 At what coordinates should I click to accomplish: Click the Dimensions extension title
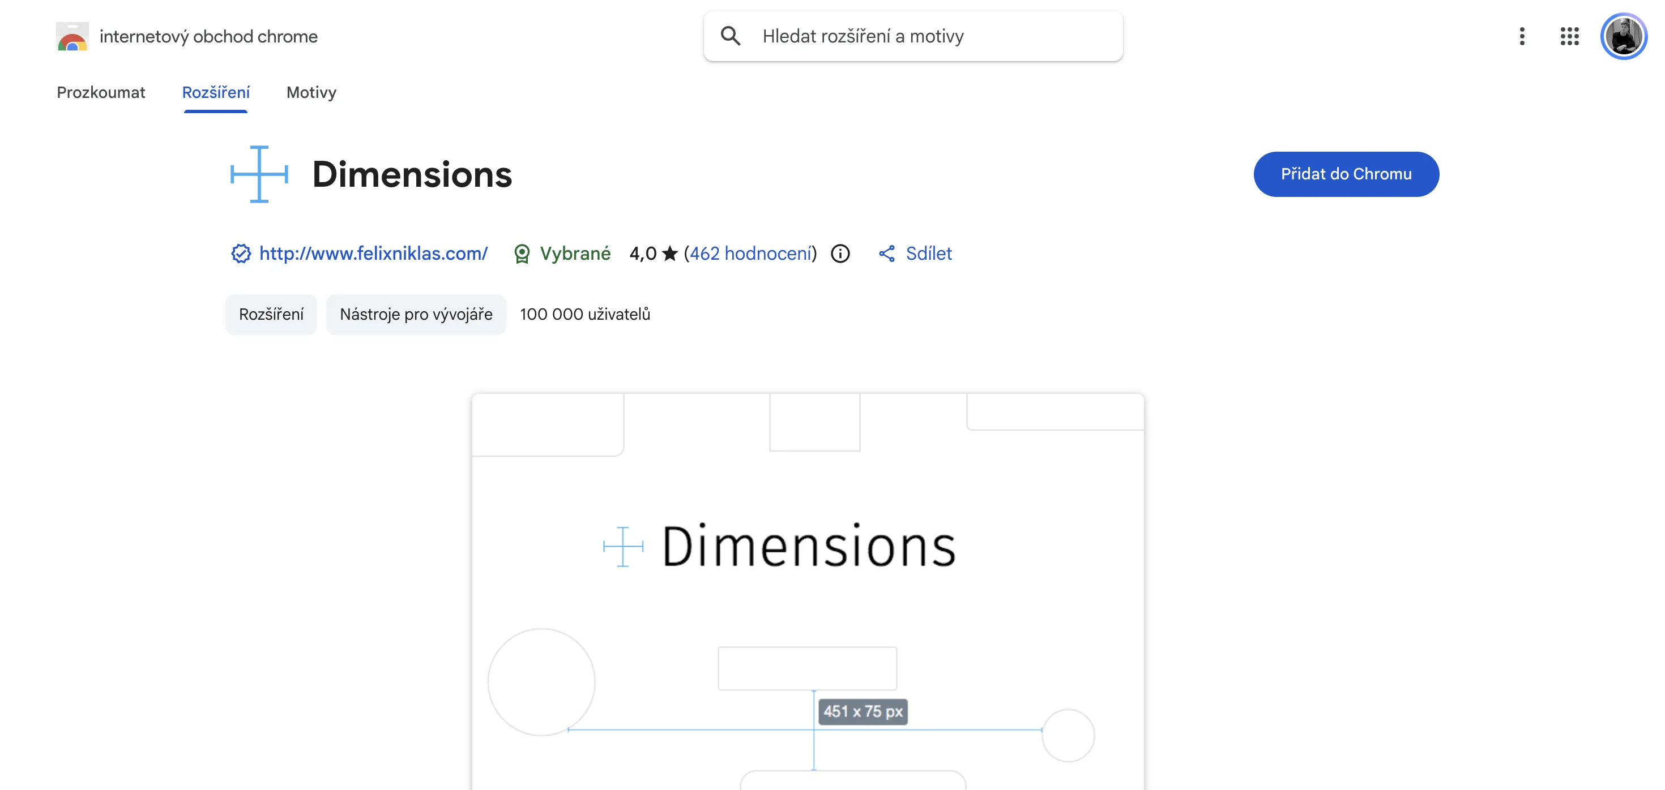click(x=412, y=174)
